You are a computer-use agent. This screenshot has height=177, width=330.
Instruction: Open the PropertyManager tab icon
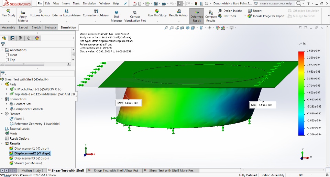(12, 38)
